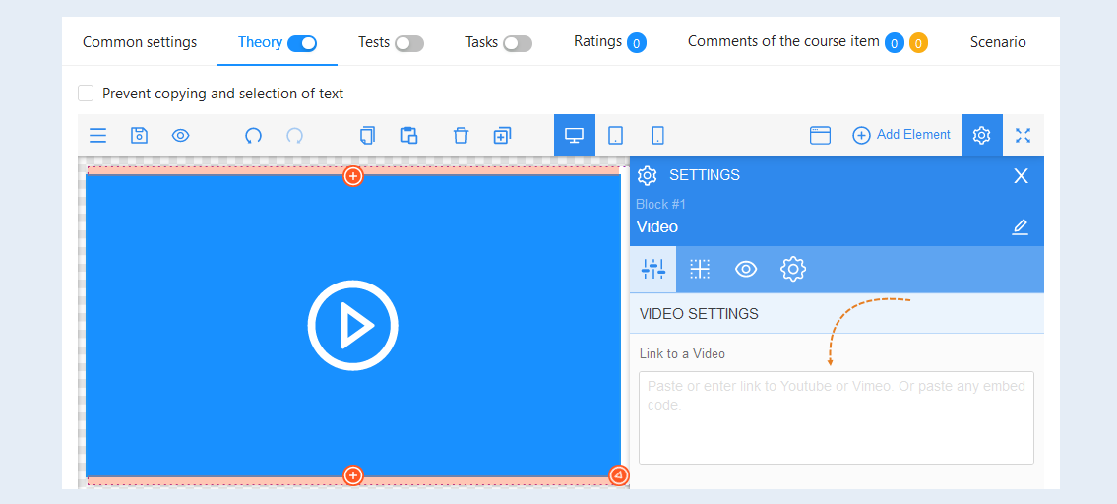Click the save disk icon
This screenshot has height=504, width=1117.
point(139,136)
